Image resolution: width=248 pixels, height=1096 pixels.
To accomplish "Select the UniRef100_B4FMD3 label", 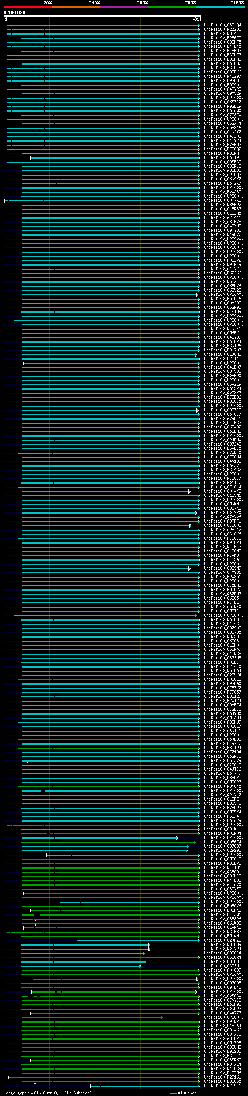I will pyautogui.click(x=222, y=51).
